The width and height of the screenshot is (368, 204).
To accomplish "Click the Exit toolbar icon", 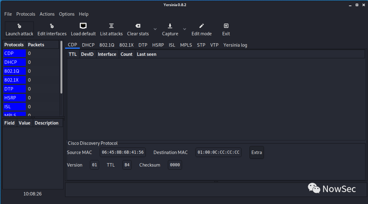I will (226, 26).
